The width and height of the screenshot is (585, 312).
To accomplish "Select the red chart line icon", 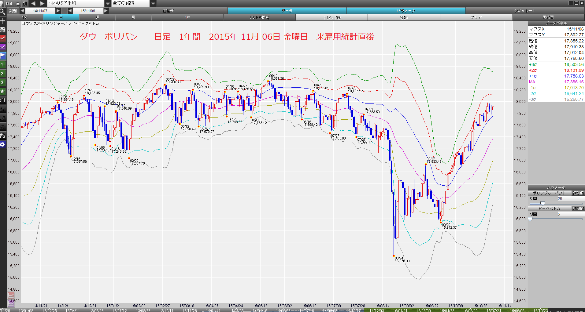I will click(3, 38).
